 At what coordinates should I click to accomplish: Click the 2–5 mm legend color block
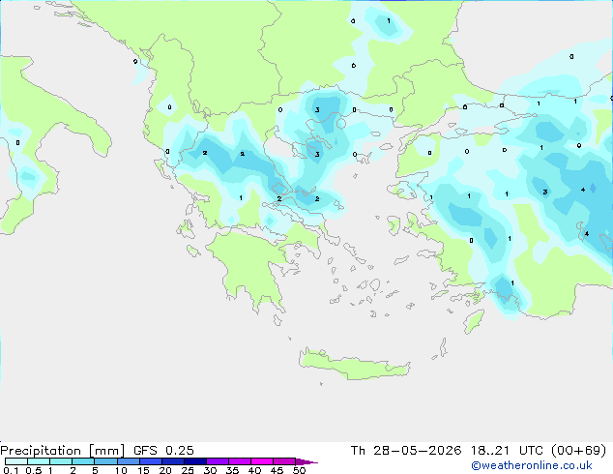pos(83,461)
